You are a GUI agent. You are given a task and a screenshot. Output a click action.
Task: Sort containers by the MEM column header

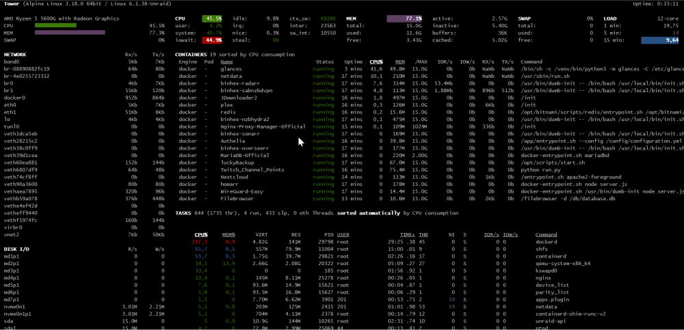400,62
